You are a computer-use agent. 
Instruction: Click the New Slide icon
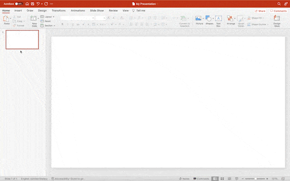click(x=33, y=18)
